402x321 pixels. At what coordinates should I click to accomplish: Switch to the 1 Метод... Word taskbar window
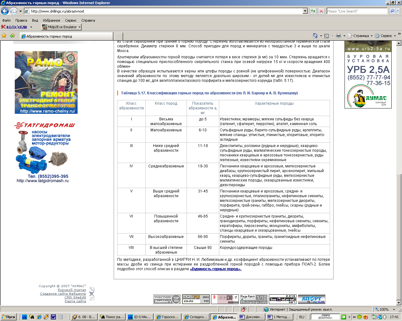point(280,317)
